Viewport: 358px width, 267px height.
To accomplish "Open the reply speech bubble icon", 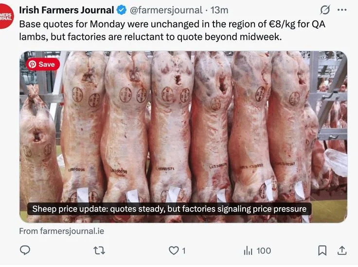I will click(25, 250).
